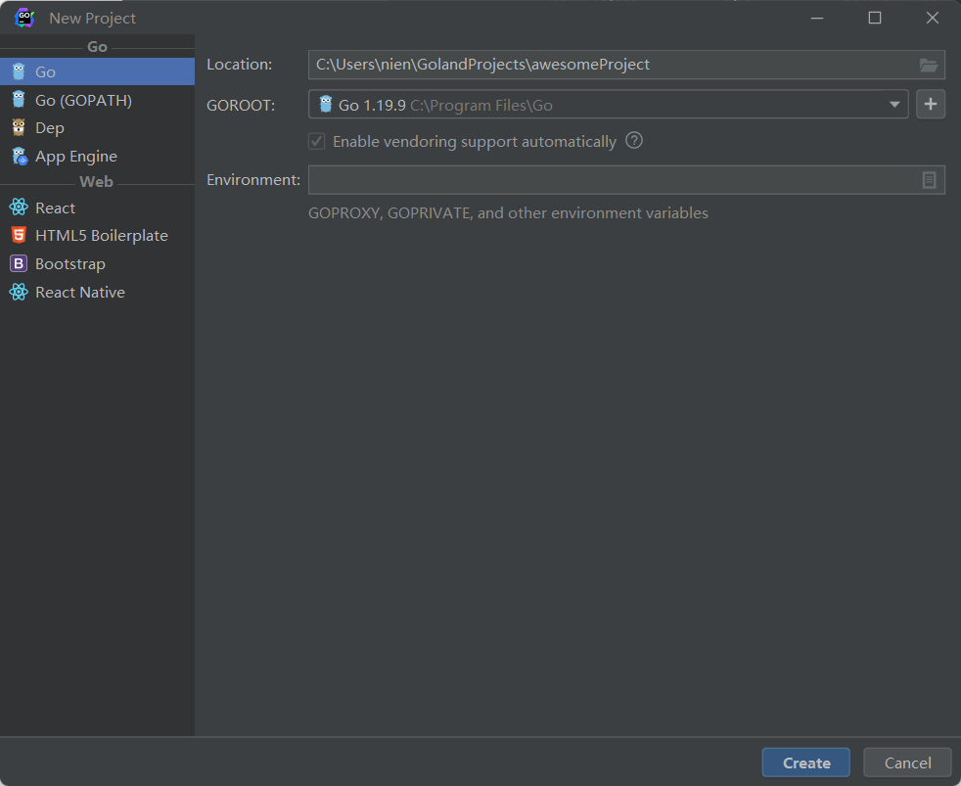Pick the React Native template
Screen dimensions: 961x786
pos(97,293)
